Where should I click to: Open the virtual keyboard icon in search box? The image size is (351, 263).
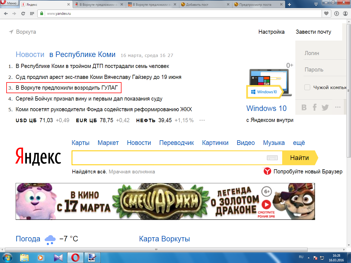pos(272,158)
